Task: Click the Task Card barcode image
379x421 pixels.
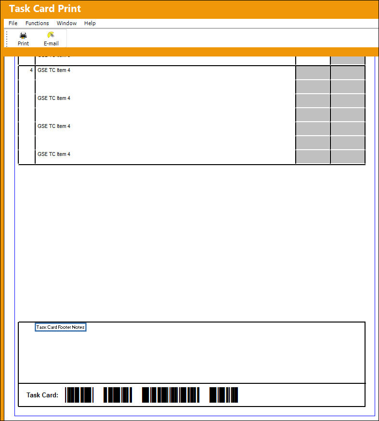Action: coord(151,395)
